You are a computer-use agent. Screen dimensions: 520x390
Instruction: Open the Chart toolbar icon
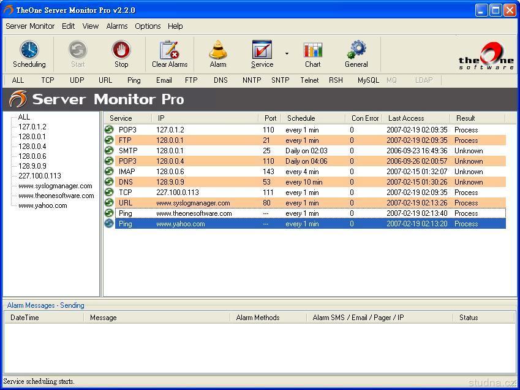click(x=312, y=50)
